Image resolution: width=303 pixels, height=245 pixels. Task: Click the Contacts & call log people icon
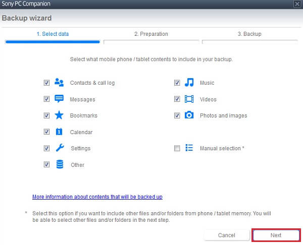(x=59, y=83)
